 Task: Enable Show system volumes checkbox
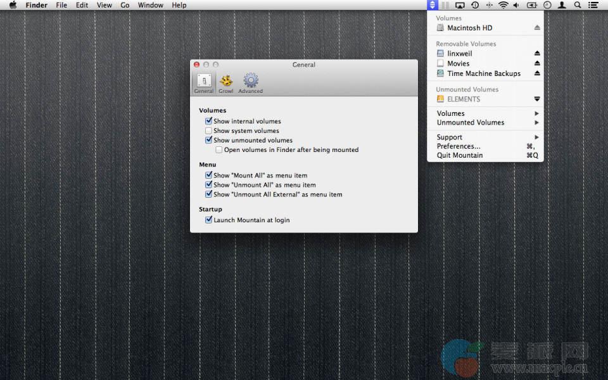[208, 131]
